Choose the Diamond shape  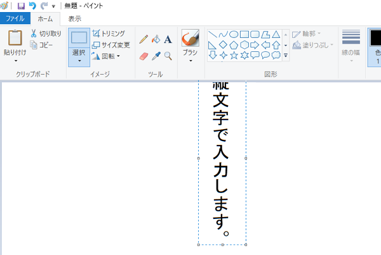pos(223,45)
